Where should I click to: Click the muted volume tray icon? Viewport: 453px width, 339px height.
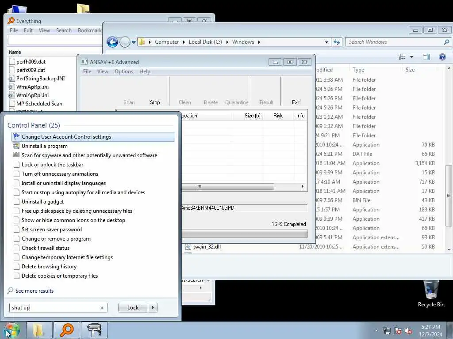click(x=408, y=331)
